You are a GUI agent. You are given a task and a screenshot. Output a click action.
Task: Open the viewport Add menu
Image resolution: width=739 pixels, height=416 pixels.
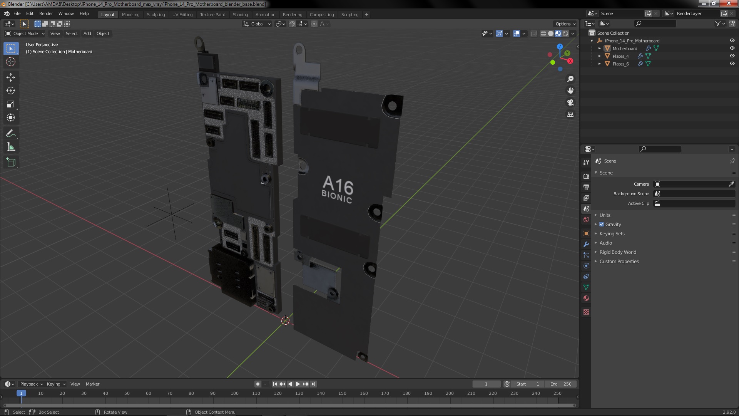[x=87, y=34]
